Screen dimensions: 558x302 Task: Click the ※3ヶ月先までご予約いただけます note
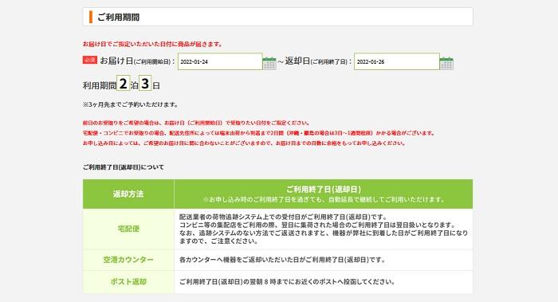pyautogui.click(x=130, y=104)
